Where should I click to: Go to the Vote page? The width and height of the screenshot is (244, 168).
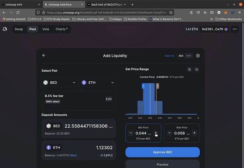[46, 29]
